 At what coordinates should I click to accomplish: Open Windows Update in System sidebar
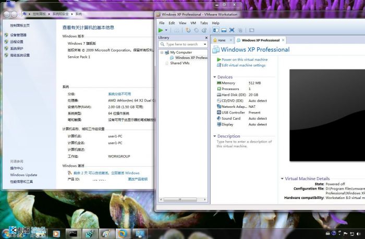(23, 175)
